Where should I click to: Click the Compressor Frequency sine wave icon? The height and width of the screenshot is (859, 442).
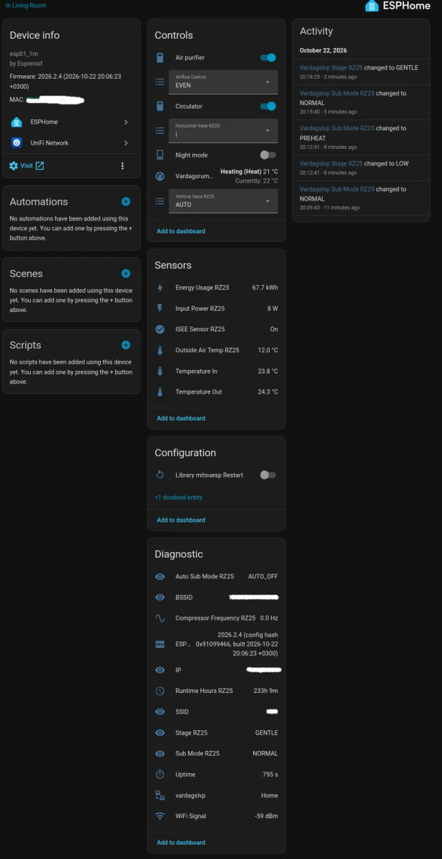click(160, 618)
